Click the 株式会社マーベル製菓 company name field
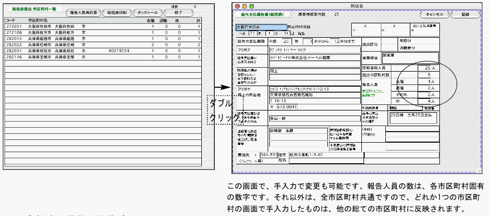Screen dimensions: 489x216 (x=314, y=58)
